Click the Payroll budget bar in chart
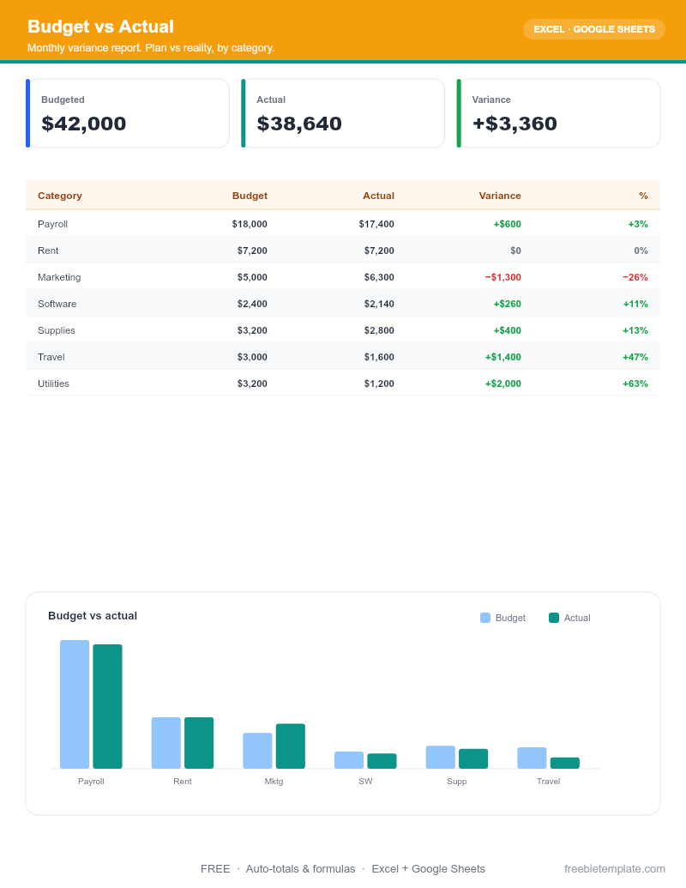This screenshot has width=686, height=888. (75, 704)
